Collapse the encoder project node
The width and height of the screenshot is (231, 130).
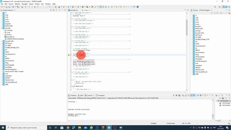1,28
